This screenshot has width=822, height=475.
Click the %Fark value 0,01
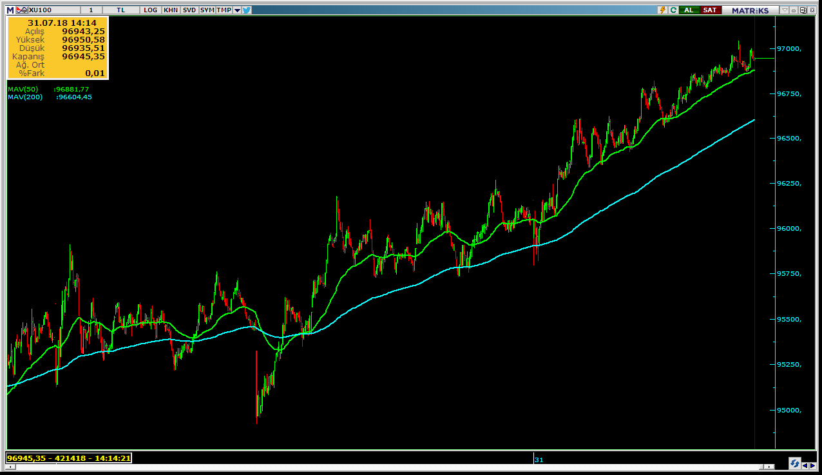pos(95,73)
